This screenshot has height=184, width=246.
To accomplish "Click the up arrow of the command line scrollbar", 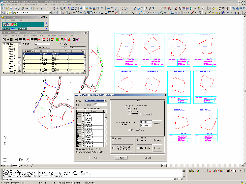I will click(x=184, y=171).
